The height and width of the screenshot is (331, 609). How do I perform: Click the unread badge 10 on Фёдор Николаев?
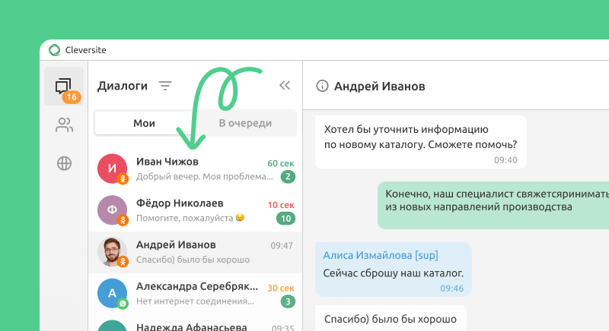[x=286, y=219]
